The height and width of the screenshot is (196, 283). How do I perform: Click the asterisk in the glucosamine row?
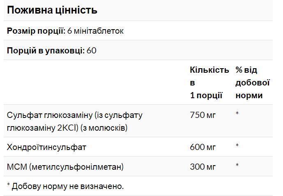237,114
